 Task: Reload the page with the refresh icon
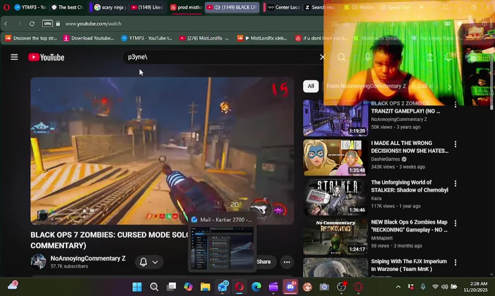point(32,24)
